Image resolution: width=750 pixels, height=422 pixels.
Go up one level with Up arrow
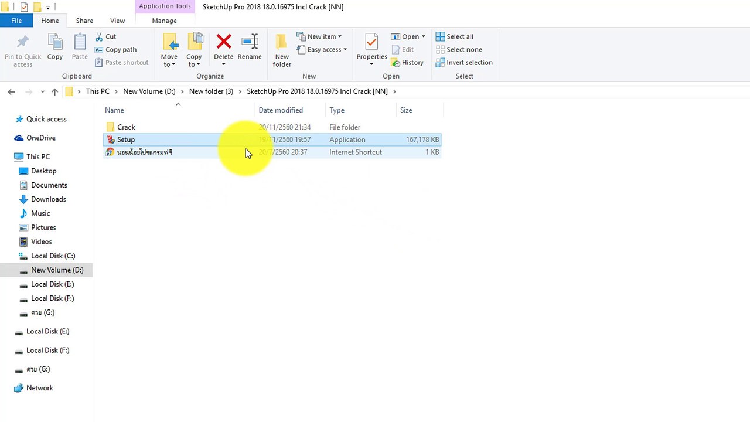click(54, 91)
